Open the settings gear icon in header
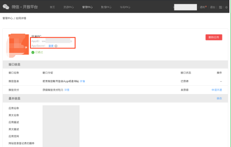 click(x=227, y=7)
